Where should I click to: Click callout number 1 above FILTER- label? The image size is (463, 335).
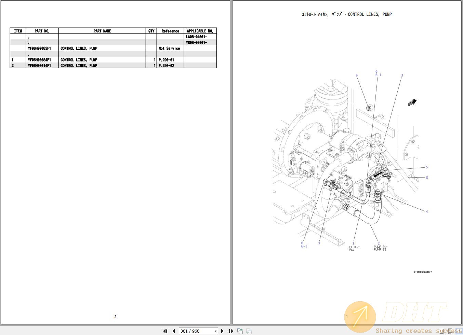tap(354, 243)
